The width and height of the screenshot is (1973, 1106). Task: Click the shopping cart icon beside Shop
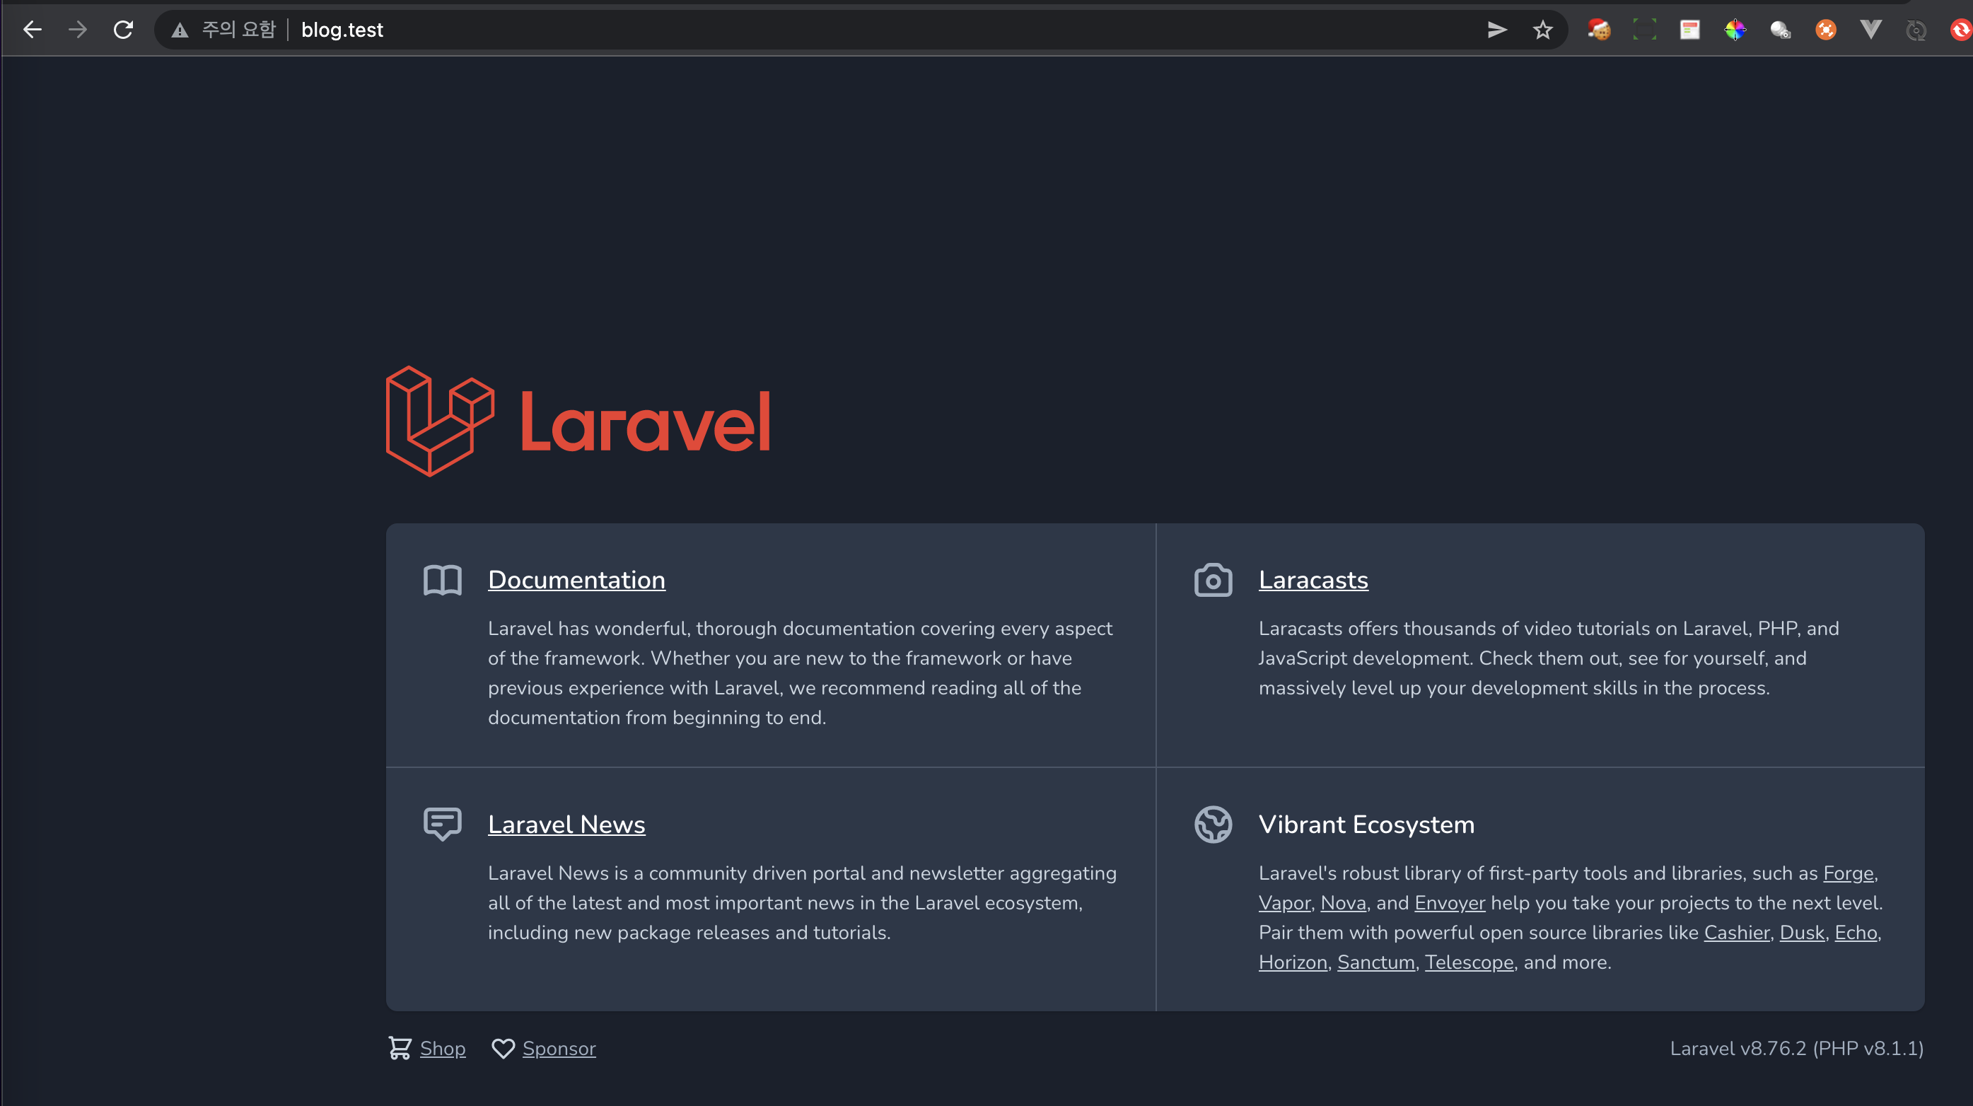tap(400, 1048)
